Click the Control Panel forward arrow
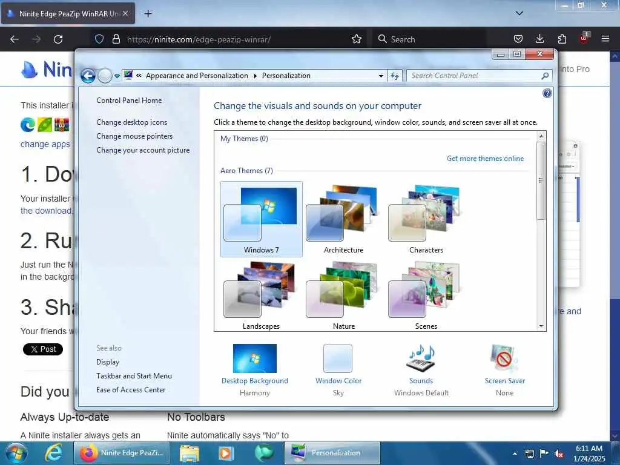Screen dimensions: 620x465 [x=105, y=76]
